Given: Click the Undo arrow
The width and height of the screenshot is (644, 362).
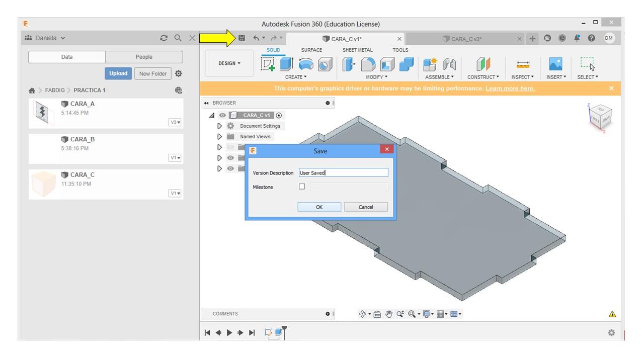Looking at the screenshot, I should tap(257, 38).
